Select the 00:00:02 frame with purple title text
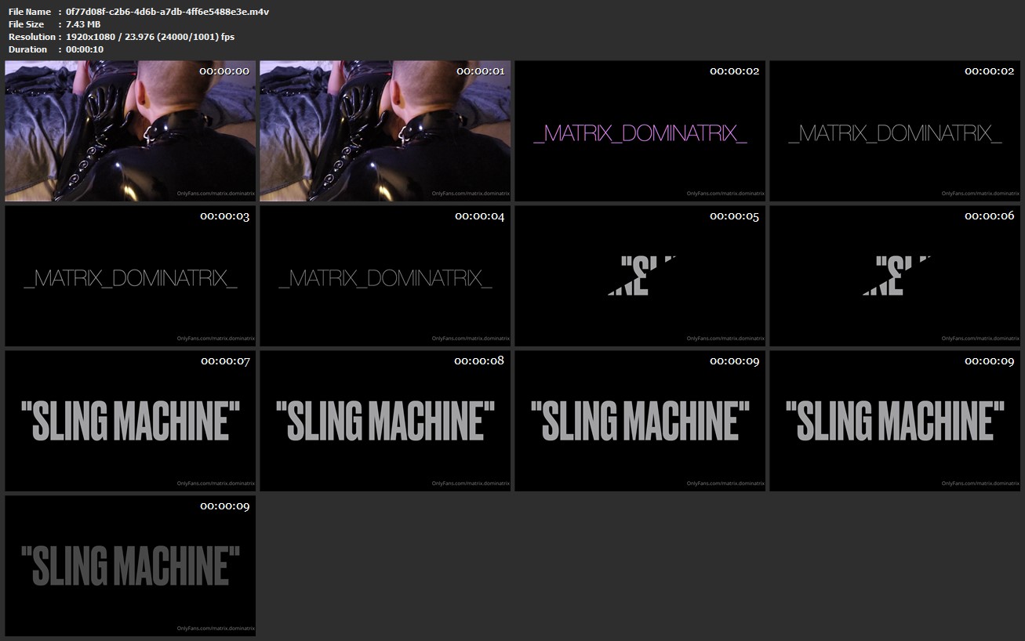 click(x=640, y=131)
